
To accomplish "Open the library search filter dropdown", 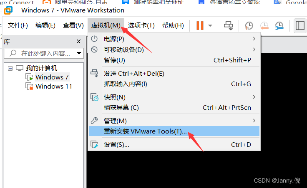I will point(79,53).
